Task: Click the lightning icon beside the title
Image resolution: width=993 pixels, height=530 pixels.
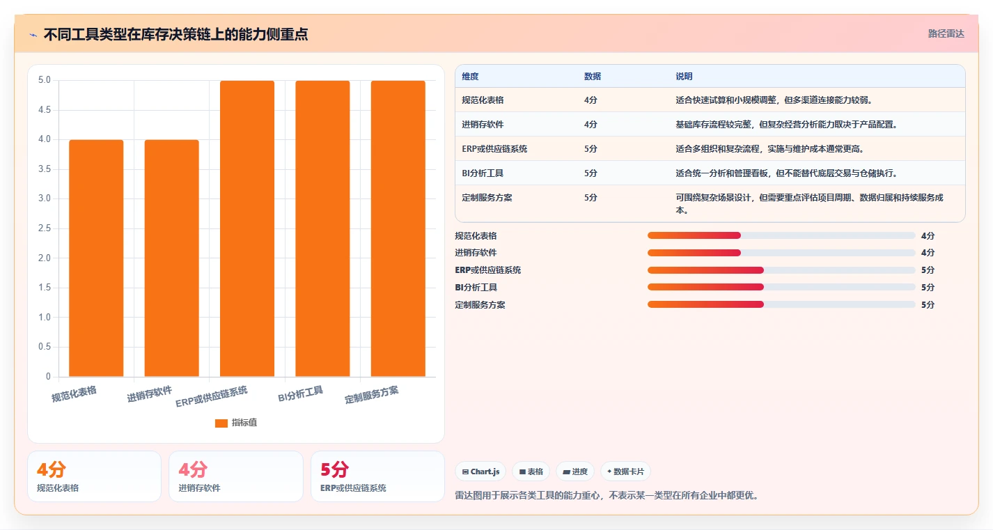Action: pos(33,34)
